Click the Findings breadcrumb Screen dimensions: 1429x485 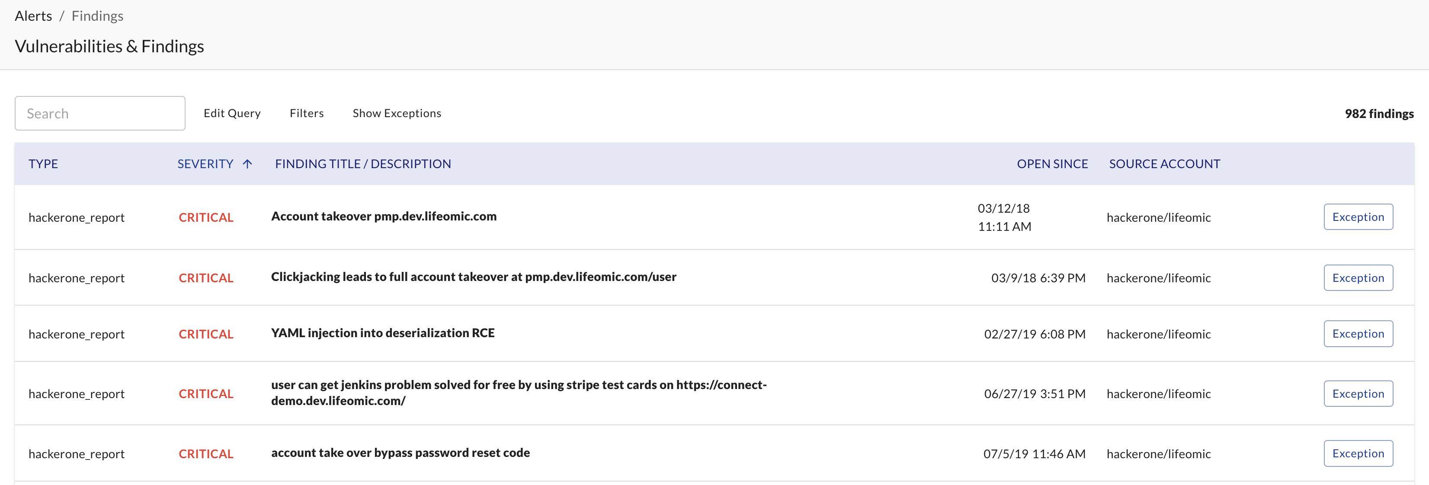98,16
